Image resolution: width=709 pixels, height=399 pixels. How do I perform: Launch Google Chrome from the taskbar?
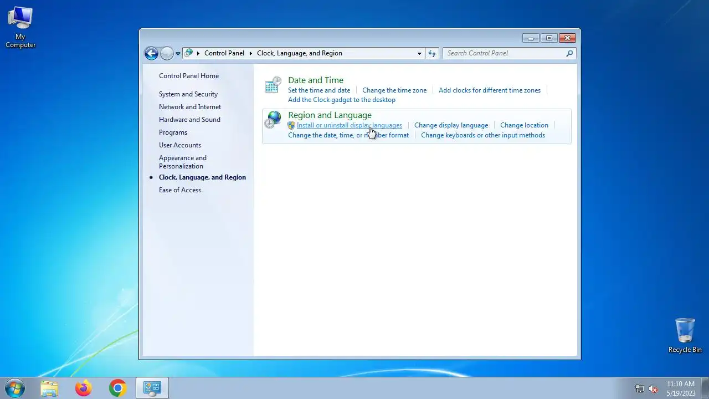[117, 388]
